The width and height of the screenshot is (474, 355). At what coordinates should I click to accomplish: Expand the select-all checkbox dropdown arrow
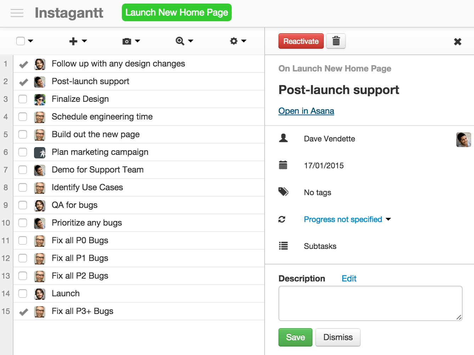click(30, 41)
